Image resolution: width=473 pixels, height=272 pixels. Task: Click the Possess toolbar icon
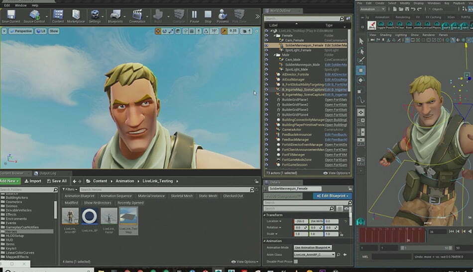[x=223, y=16]
